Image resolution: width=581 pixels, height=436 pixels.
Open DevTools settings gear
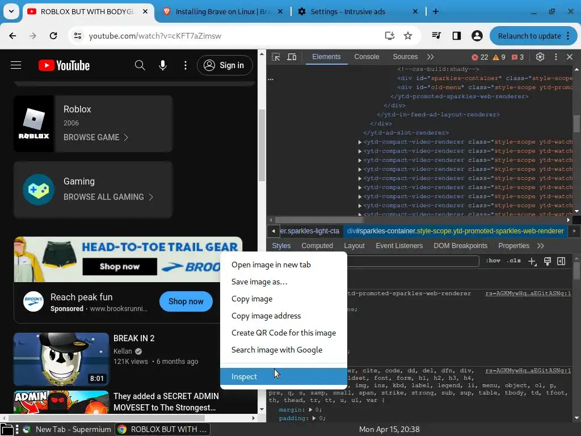[540, 57]
